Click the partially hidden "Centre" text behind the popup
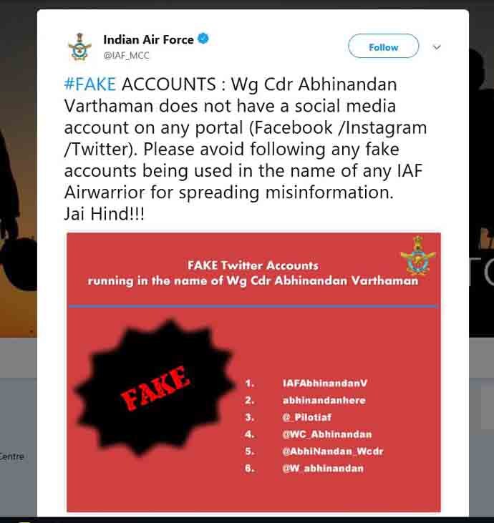The image size is (494, 523). coord(12,456)
